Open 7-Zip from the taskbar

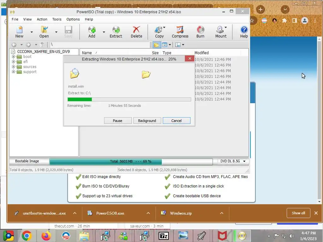164,236
